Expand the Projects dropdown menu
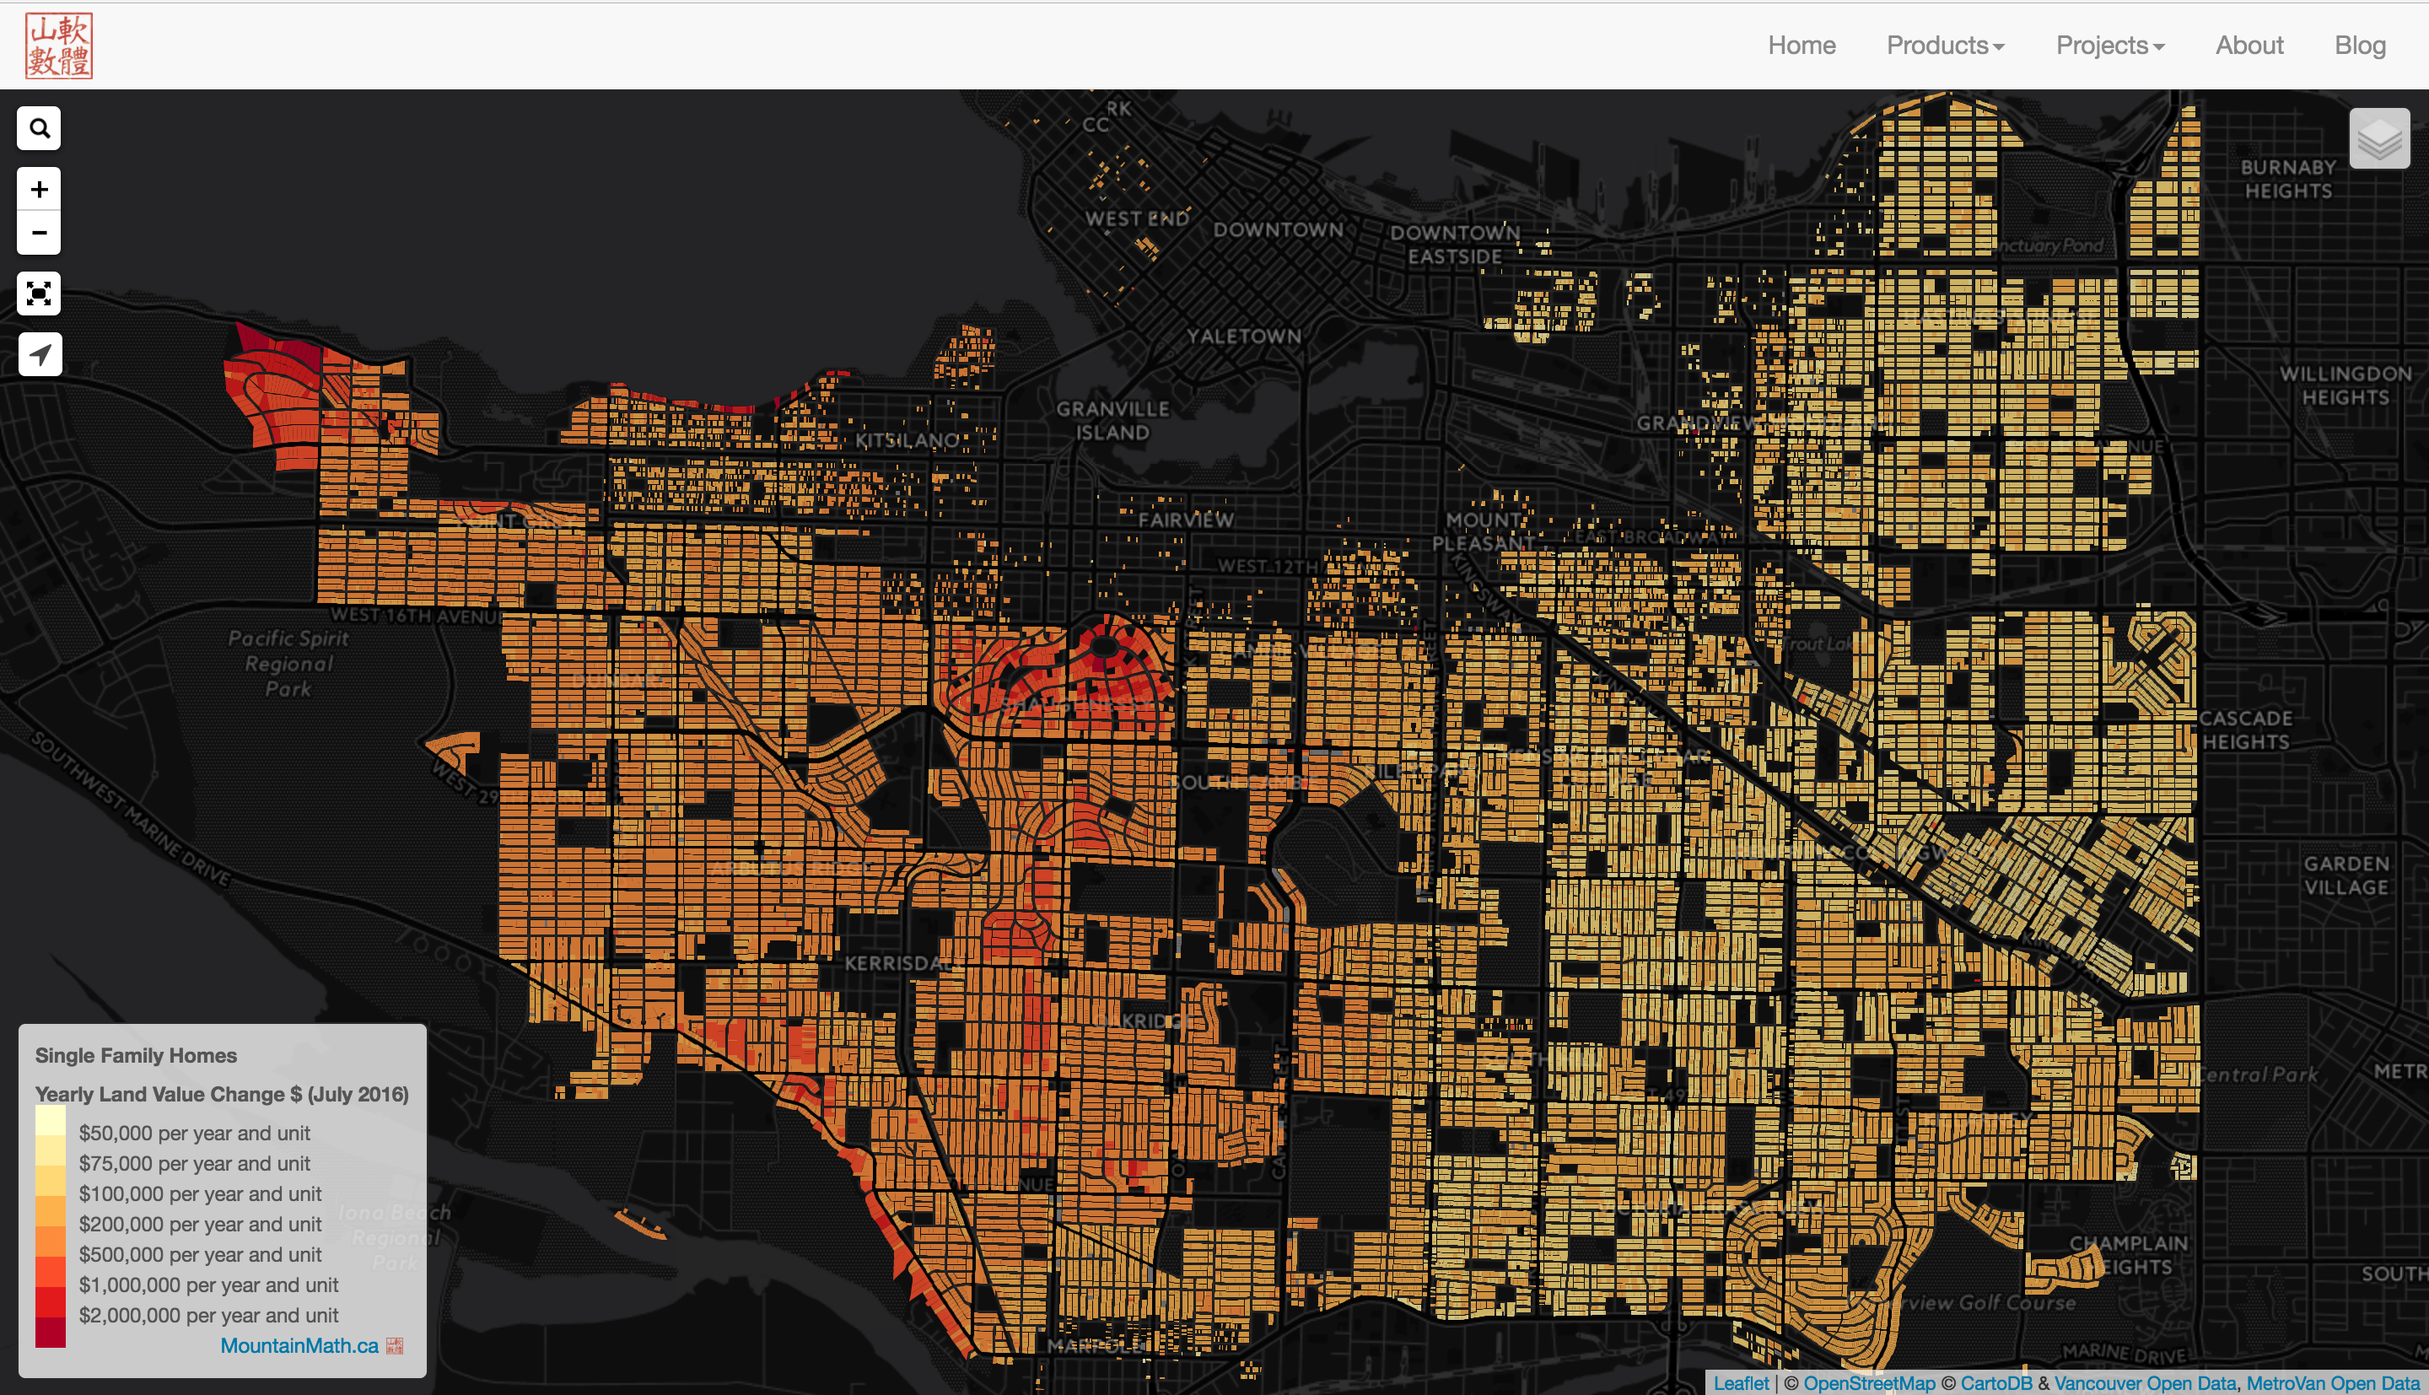The image size is (2429, 1395). click(2109, 45)
